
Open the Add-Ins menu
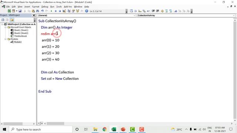click(x=68, y=7)
